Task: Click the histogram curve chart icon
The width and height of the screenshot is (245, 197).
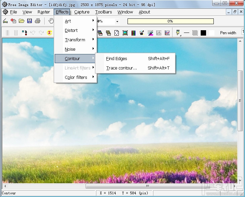Action: 167,33
